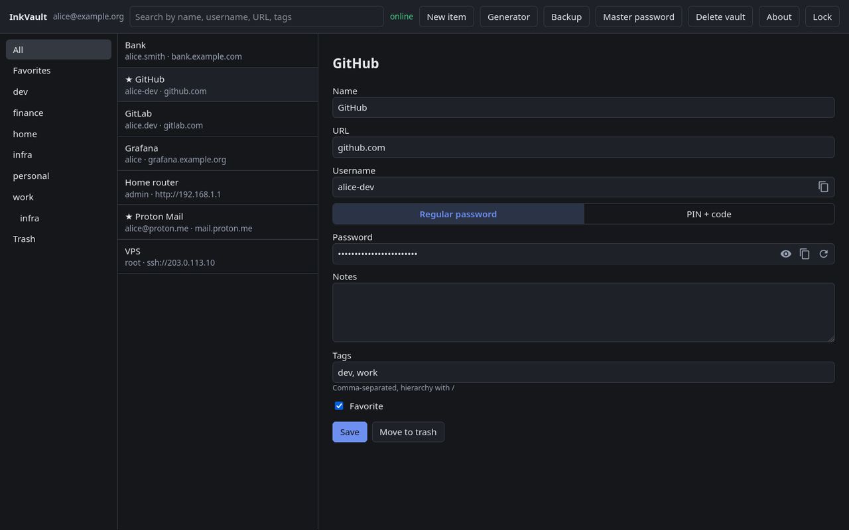Filter by the work tag
849x530 pixels.
tap(59, 197)
